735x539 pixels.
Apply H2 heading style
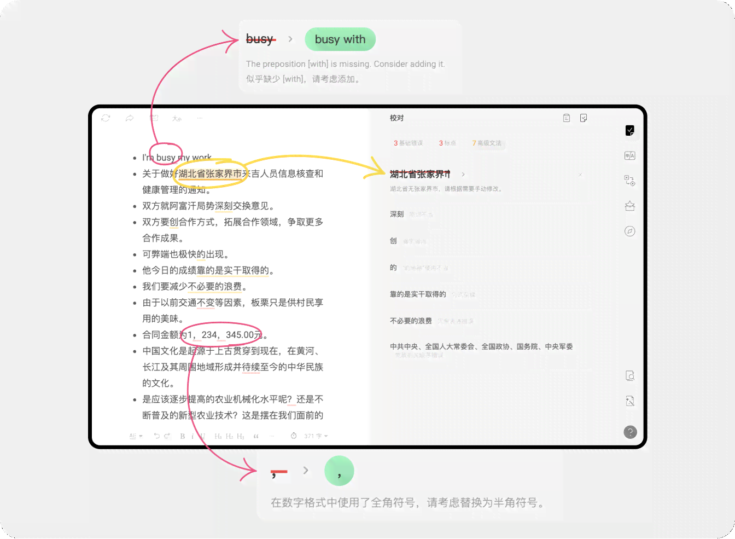click(229, 436)
